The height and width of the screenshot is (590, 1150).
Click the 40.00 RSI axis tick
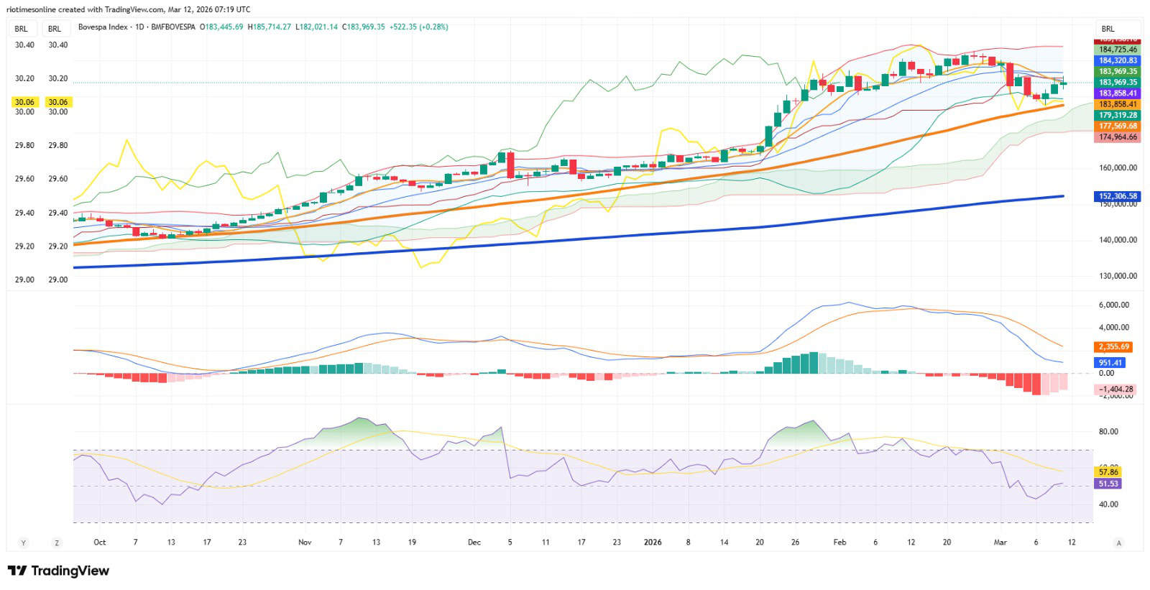point(1108,504)
